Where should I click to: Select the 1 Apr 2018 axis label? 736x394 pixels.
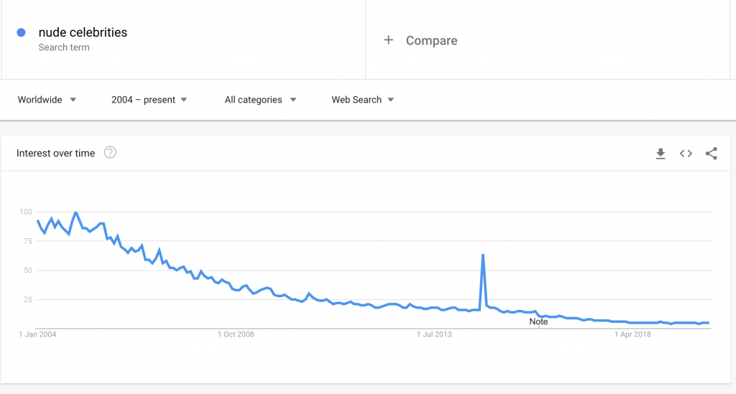(x=632, y=334)
